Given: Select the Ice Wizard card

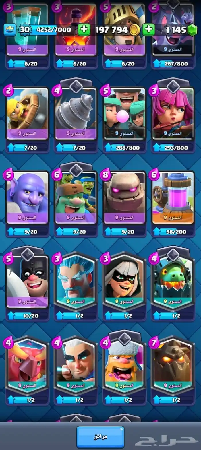Looking at the screenshot, I should [x=76, y=281].
